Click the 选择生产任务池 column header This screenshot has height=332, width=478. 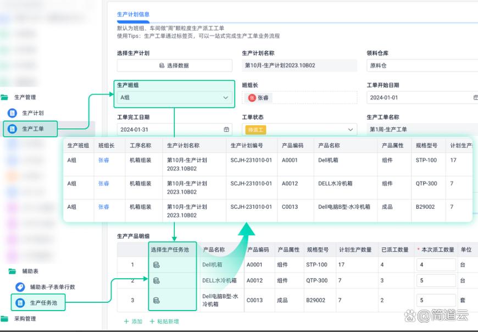(170, 250)
